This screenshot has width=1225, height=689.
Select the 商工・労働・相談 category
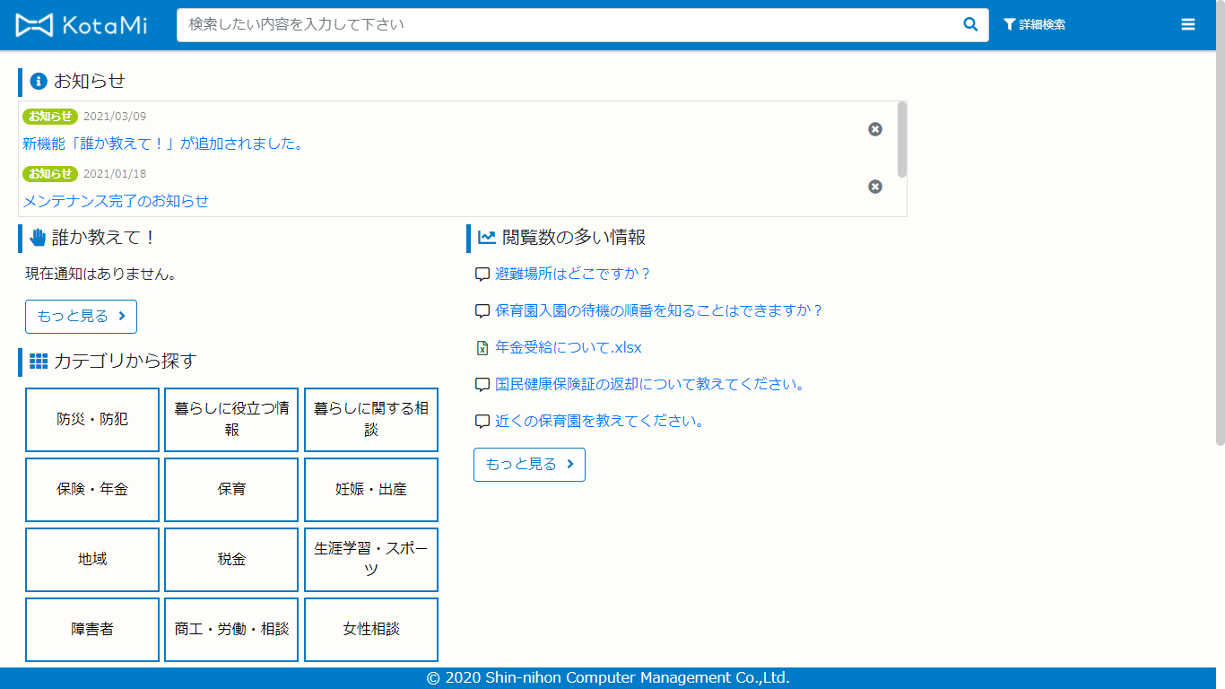pos(231,630)
